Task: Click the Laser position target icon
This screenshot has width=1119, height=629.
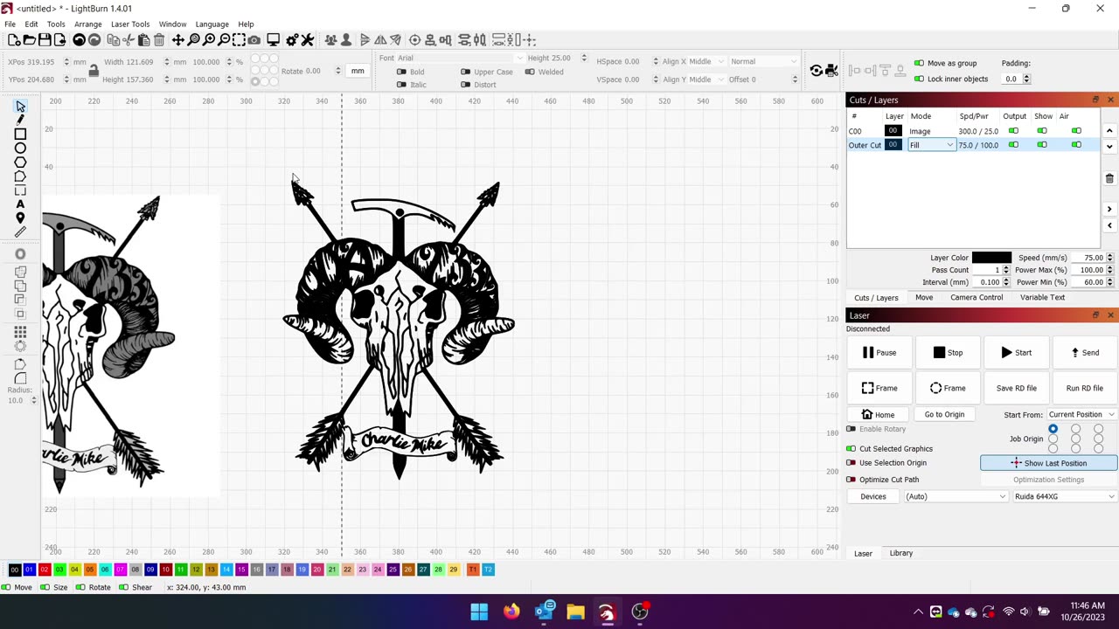Action: point(415,40)
